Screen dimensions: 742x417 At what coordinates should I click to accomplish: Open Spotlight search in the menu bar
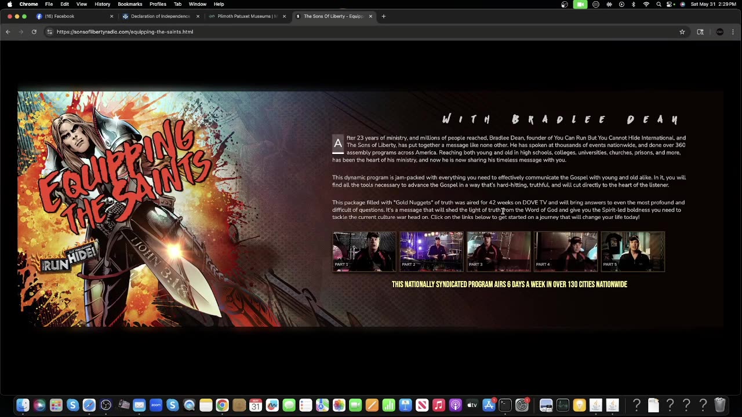point(659,4)
